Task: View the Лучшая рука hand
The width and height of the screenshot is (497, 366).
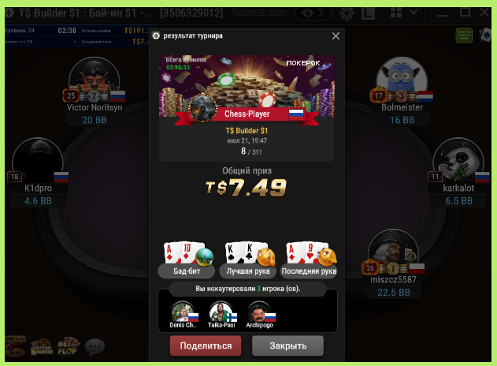Action: point(248,260)
